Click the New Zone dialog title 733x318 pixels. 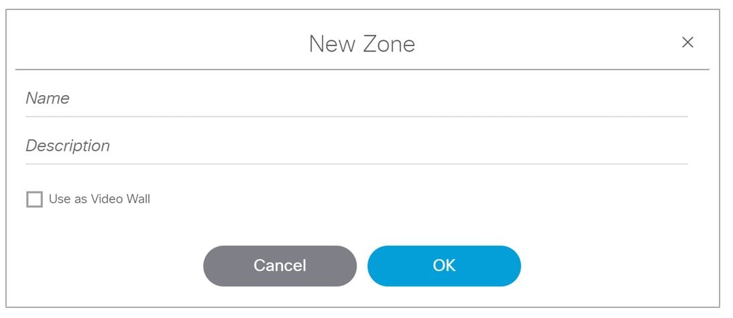[x=361, y=44]
